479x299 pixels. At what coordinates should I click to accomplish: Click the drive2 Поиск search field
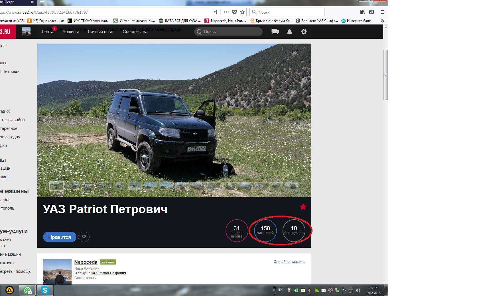point(228,32)
